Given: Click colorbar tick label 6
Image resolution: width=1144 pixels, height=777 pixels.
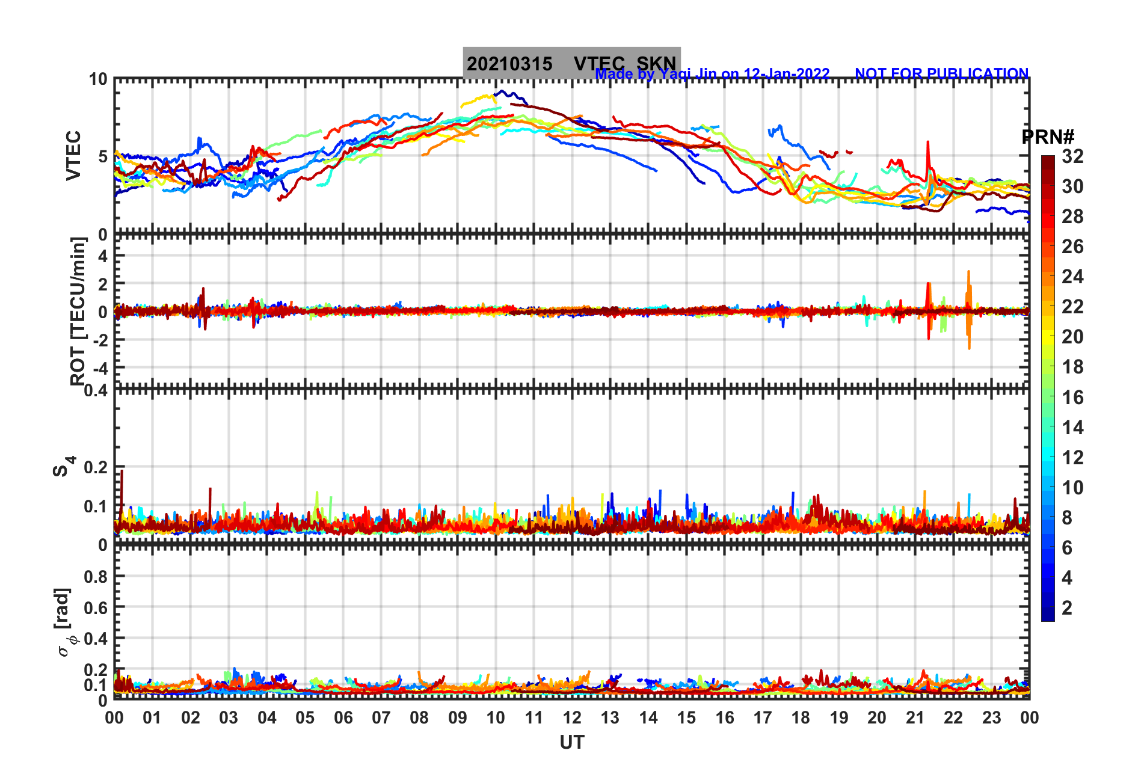Looking at the screenshot, I should coord(1067,548).
